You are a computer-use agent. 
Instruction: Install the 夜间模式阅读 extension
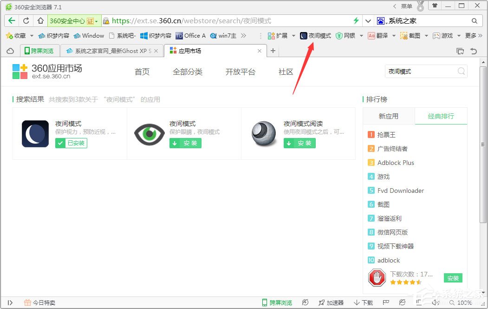point(299,143)
